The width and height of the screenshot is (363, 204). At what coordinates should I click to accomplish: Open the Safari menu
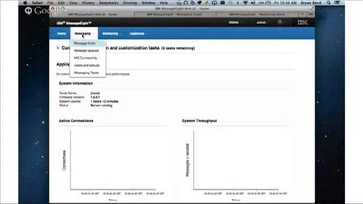click(x=37, y=3)
